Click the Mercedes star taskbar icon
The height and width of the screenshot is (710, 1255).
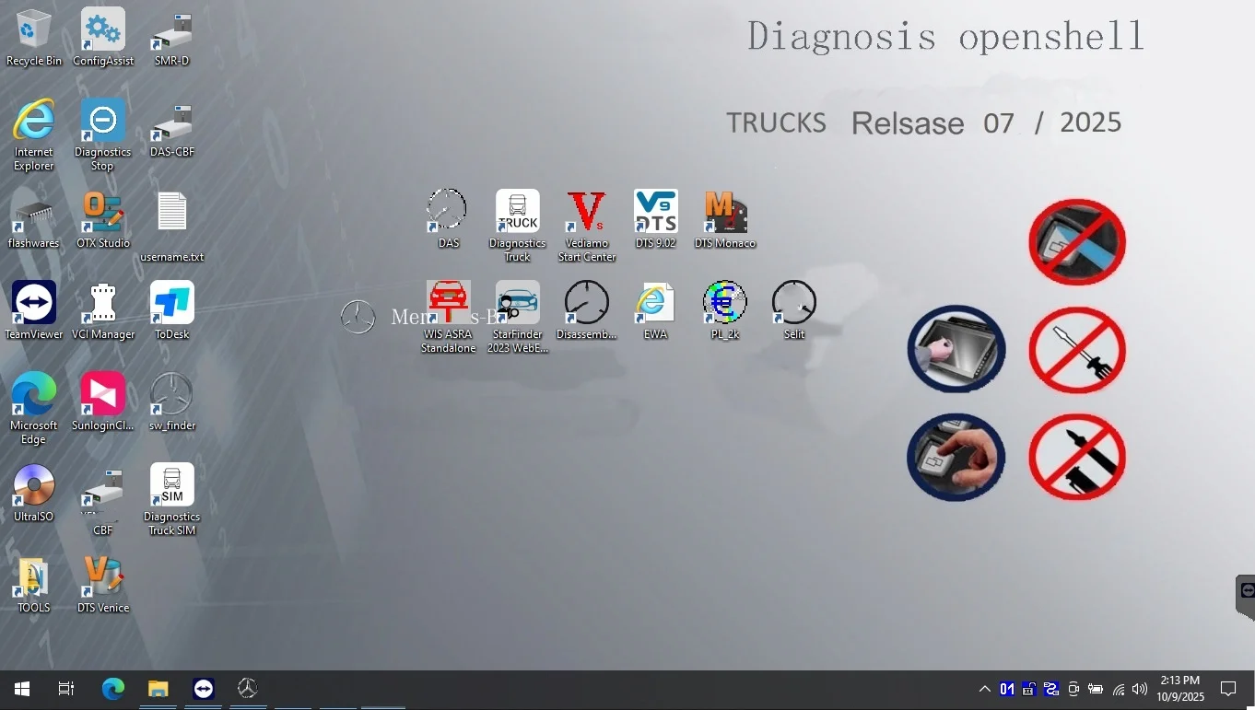[247, 689]
